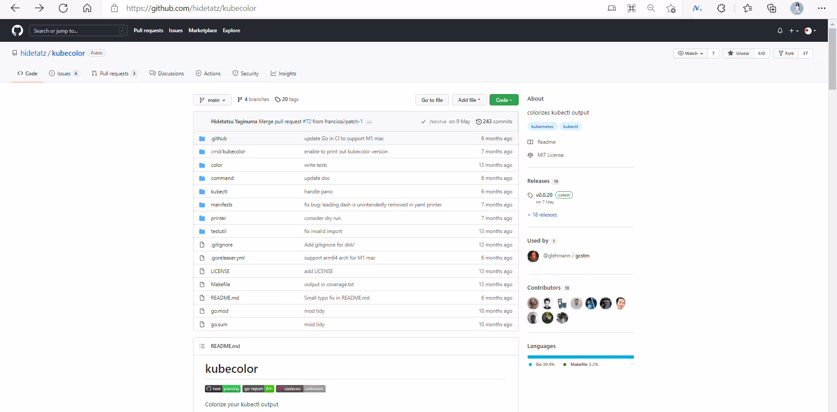Viewport: 837px width, 412px height.
Task: Click the README.md table of contents icon
Action: tap(202, 346)
